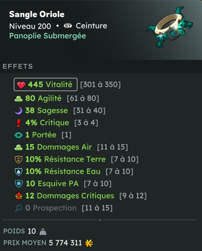Click the Résistance Terre shield icon

pos(19,159)
